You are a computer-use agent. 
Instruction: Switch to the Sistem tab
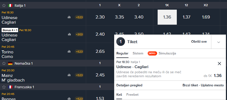[138, 53]
